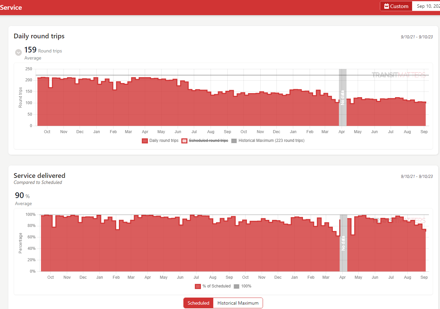
Task: Click the Service page title in header
Action: [x=11, y=7]
